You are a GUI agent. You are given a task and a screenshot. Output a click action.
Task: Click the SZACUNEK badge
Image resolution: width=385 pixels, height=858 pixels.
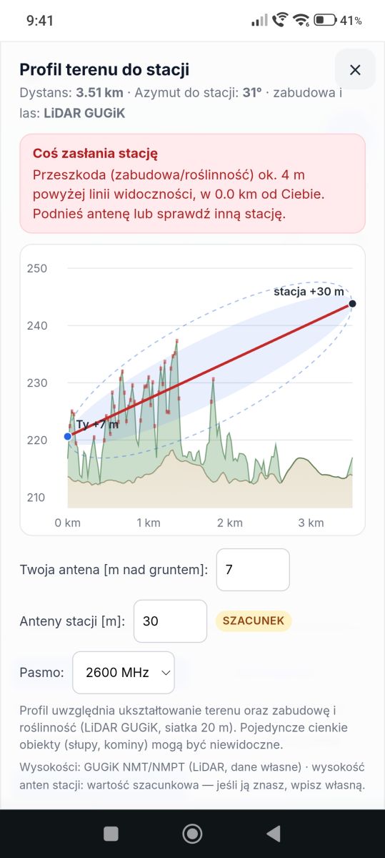point(253,621)
